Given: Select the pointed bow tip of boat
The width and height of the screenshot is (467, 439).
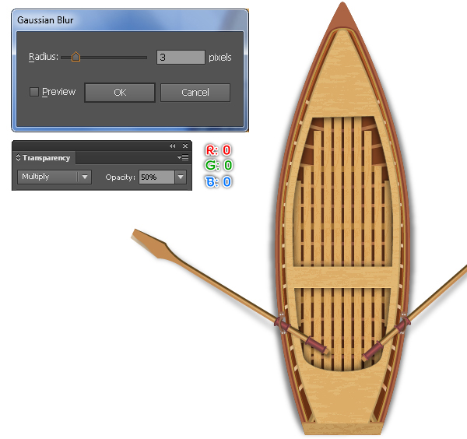Looking at the screenshot, I should click(342, 16).
